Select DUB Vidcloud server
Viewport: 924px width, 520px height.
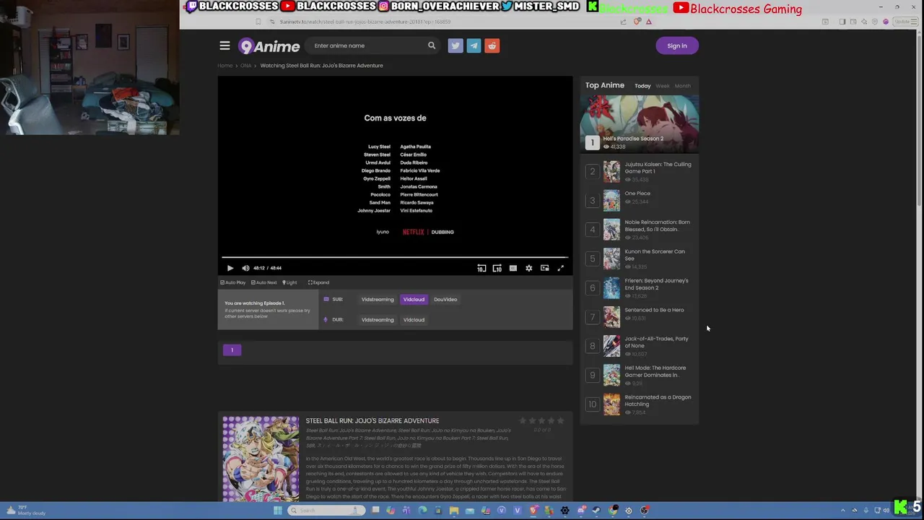coord(414,319)
